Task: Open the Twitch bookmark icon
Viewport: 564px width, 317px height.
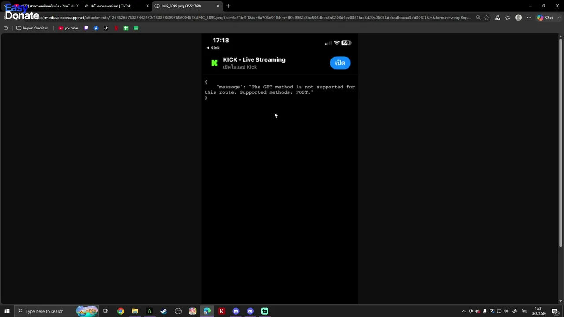Action: coord(86,28)
